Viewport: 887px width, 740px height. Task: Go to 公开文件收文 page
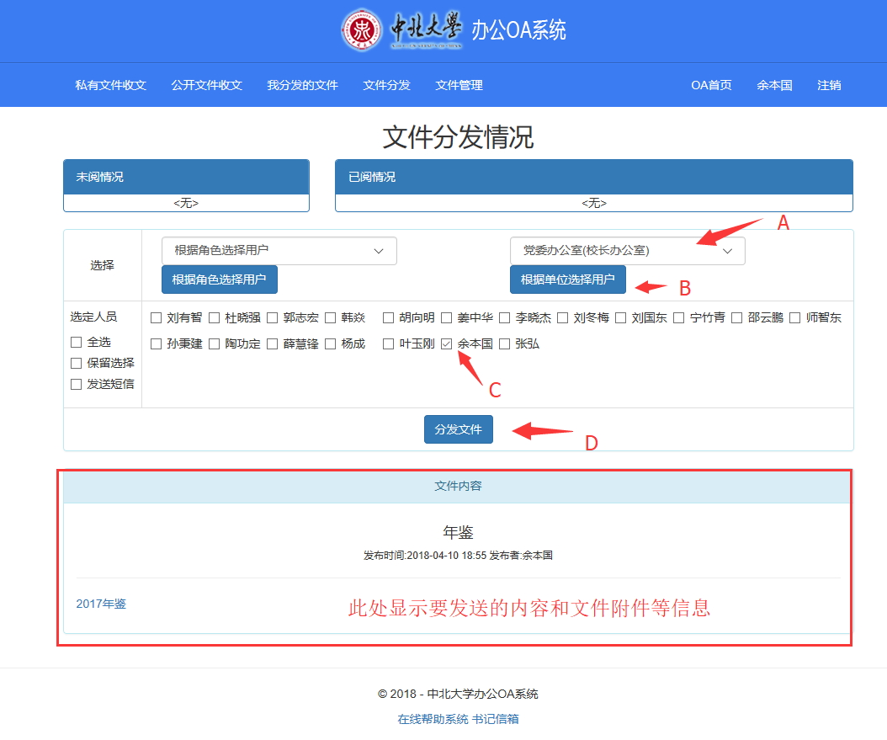pos(206,85)
